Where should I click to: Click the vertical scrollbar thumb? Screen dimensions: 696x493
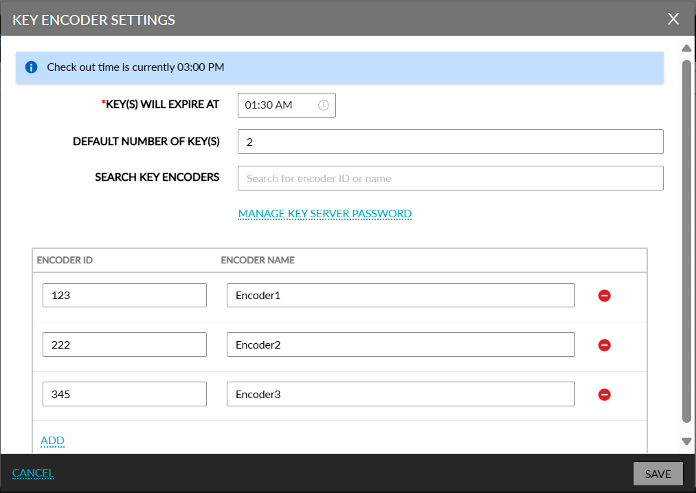pyautogui.click(x=686, y=241)
